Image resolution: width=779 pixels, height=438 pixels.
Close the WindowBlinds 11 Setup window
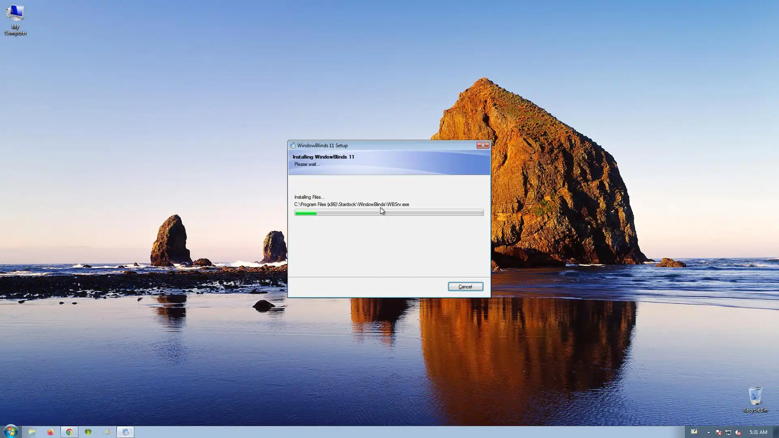point(482,146)
